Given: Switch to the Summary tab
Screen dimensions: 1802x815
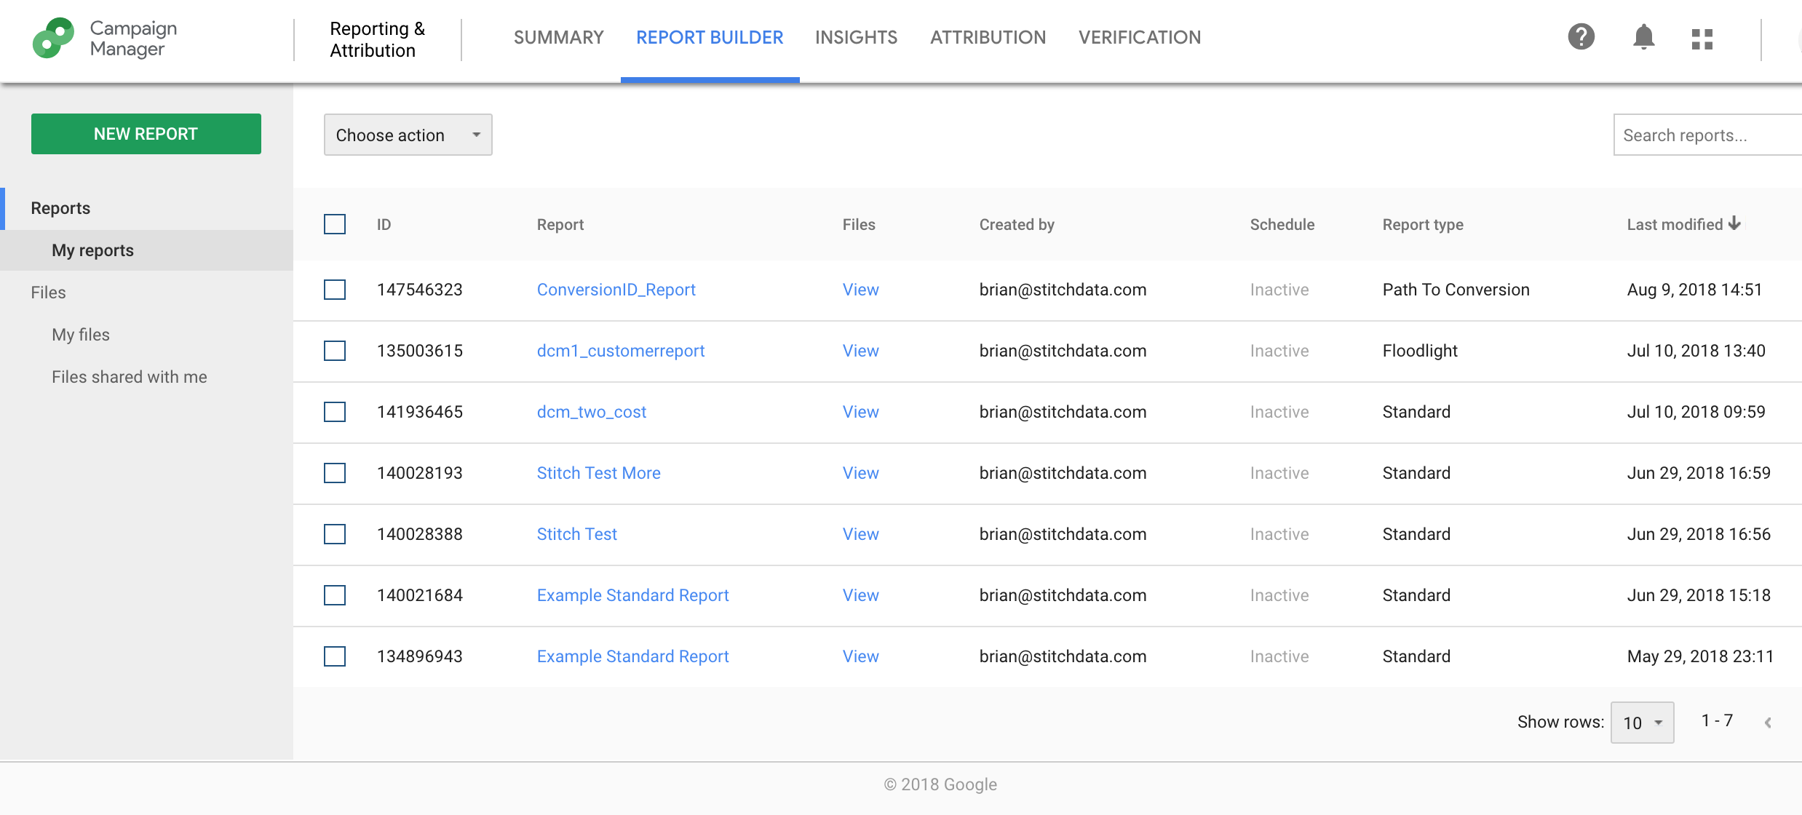Looking at the screenshot, I should click(558, 37).
